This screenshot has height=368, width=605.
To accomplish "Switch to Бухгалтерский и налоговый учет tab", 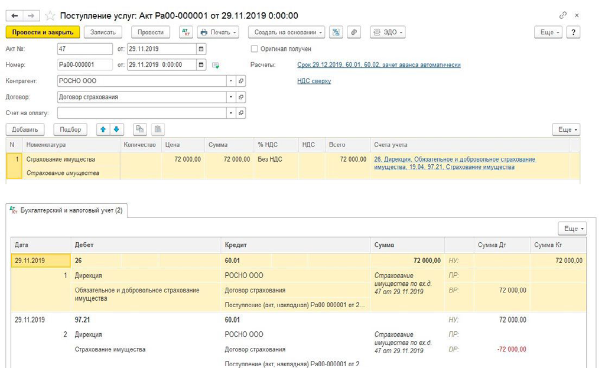I will (66, 211).
